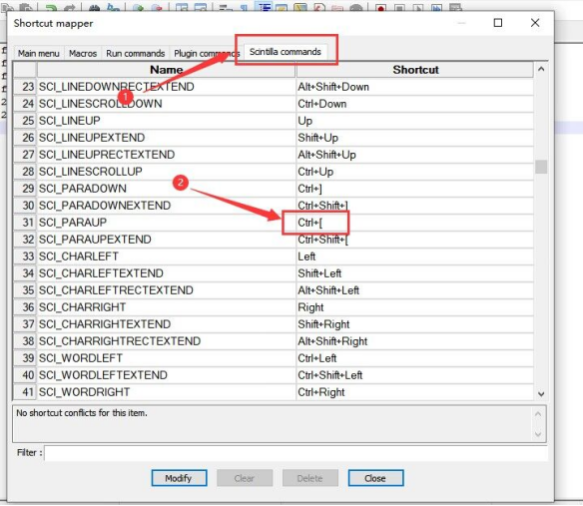Click the up arrow of the table scrollbar
The height and width of the screenshot is (506, 583).
tap(541, 69)
